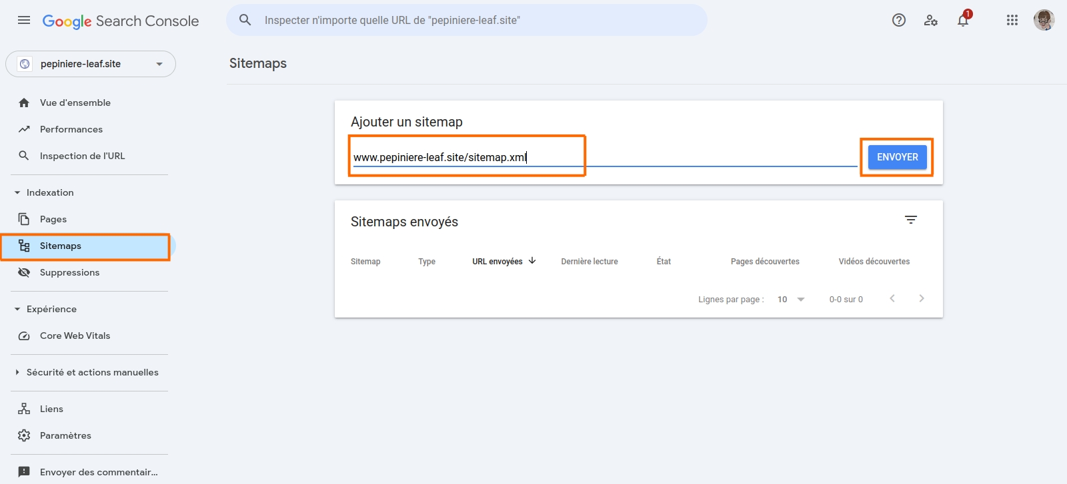The width and height of the screenshot is (1067, 484).
Task: Click the magnifier icon beside Inspection de l'URL
Action: (24, 156)
